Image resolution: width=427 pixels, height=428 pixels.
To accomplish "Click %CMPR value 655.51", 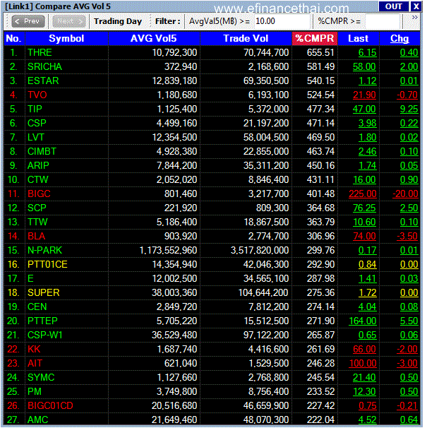I will pyautogui.click(x=320, y=52).
